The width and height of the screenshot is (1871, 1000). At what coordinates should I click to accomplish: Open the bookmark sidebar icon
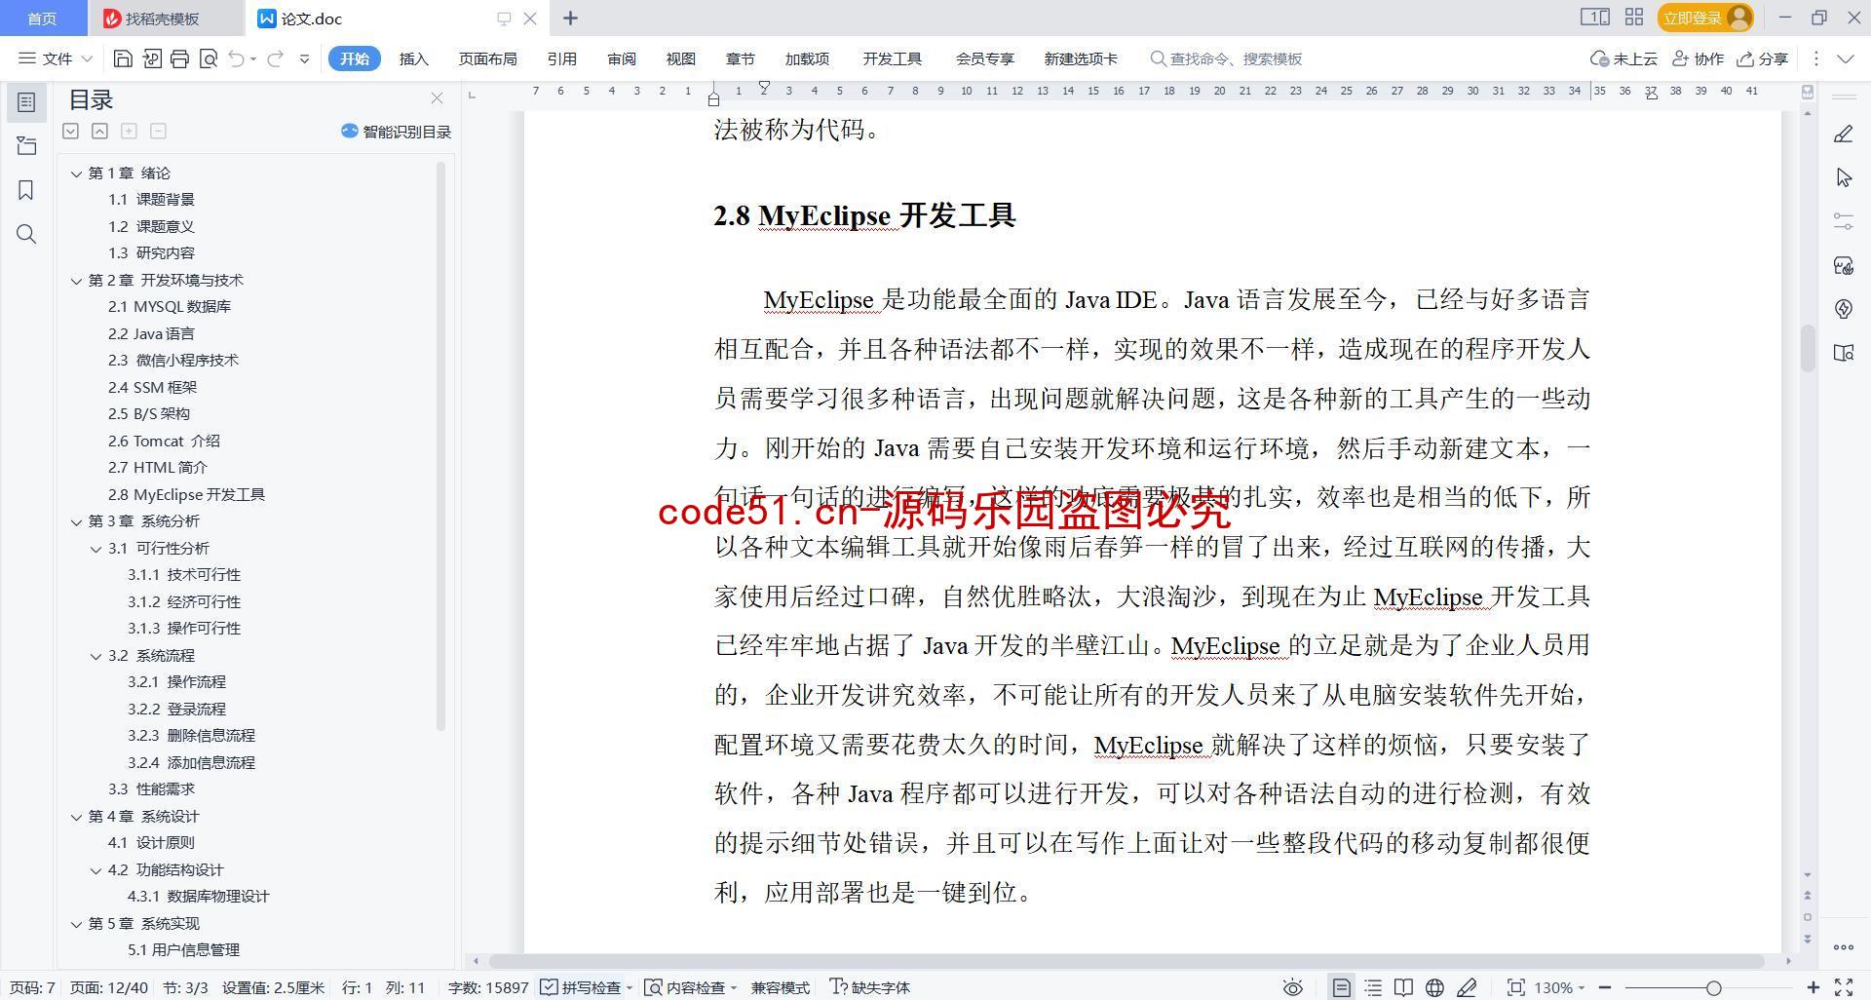[x=26, y=190]
